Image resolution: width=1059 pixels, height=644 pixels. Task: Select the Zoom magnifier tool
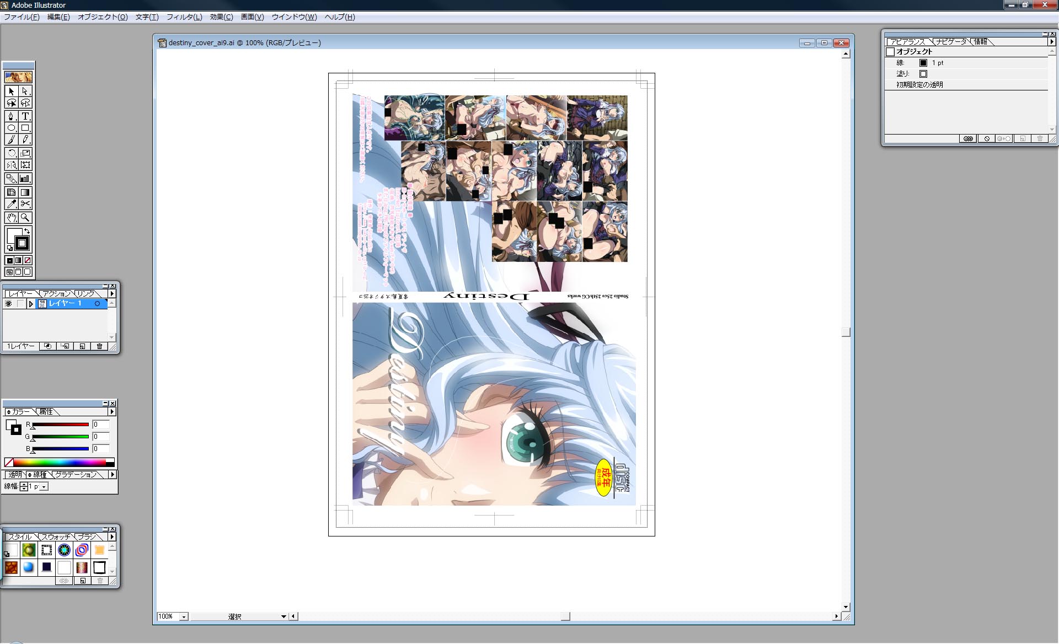(25, 218)
